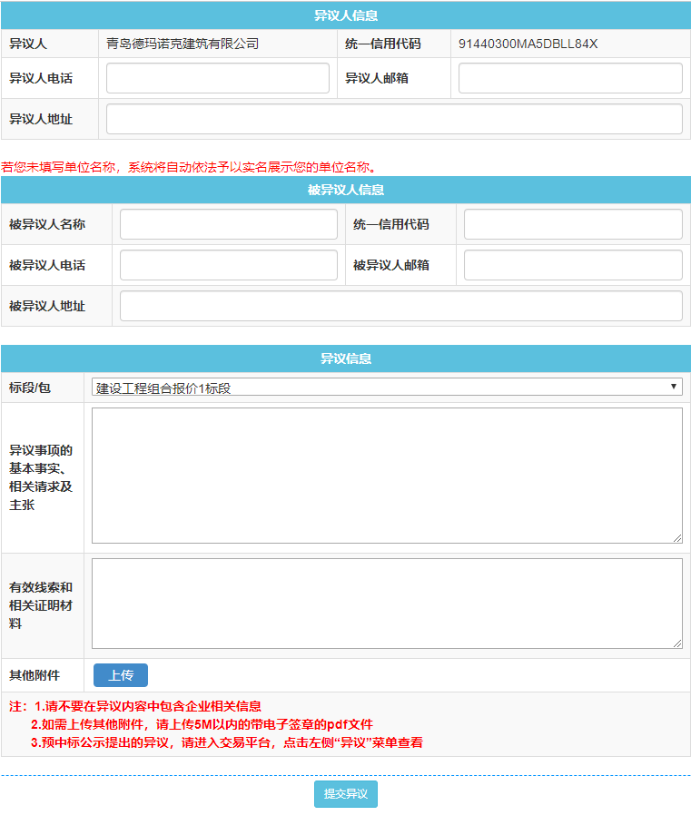Click the 异议信息 section header
Viewport: 691px width, 815px height.
click(345, 358)
